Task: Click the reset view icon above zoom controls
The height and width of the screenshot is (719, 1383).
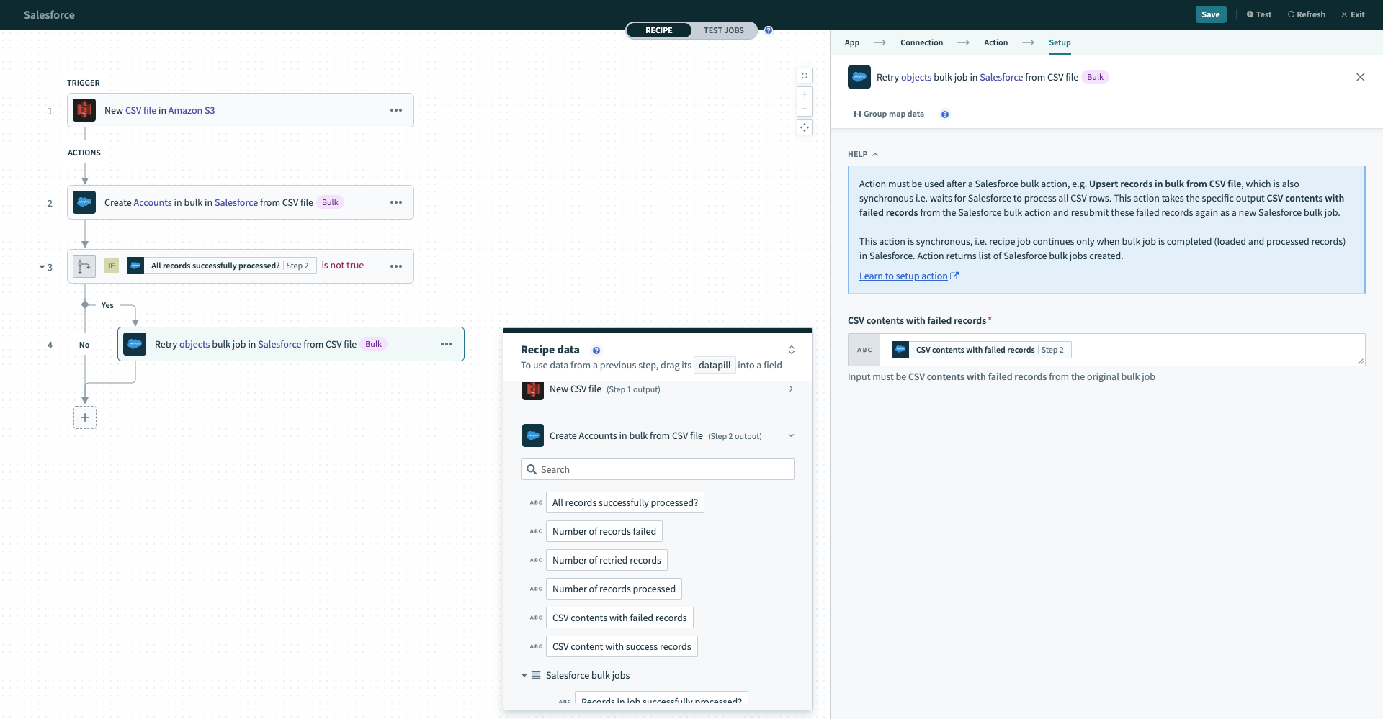Action: pos(805,76)
